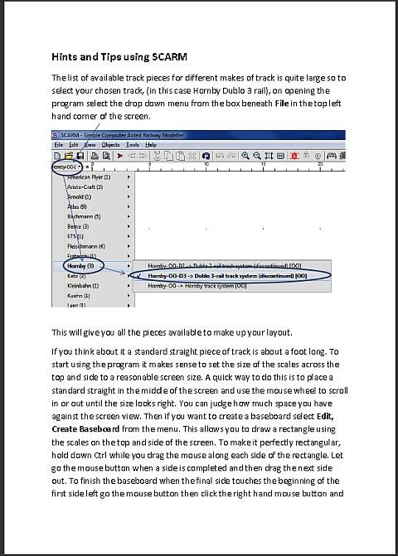Click the Undo icon

coord(220,156)
